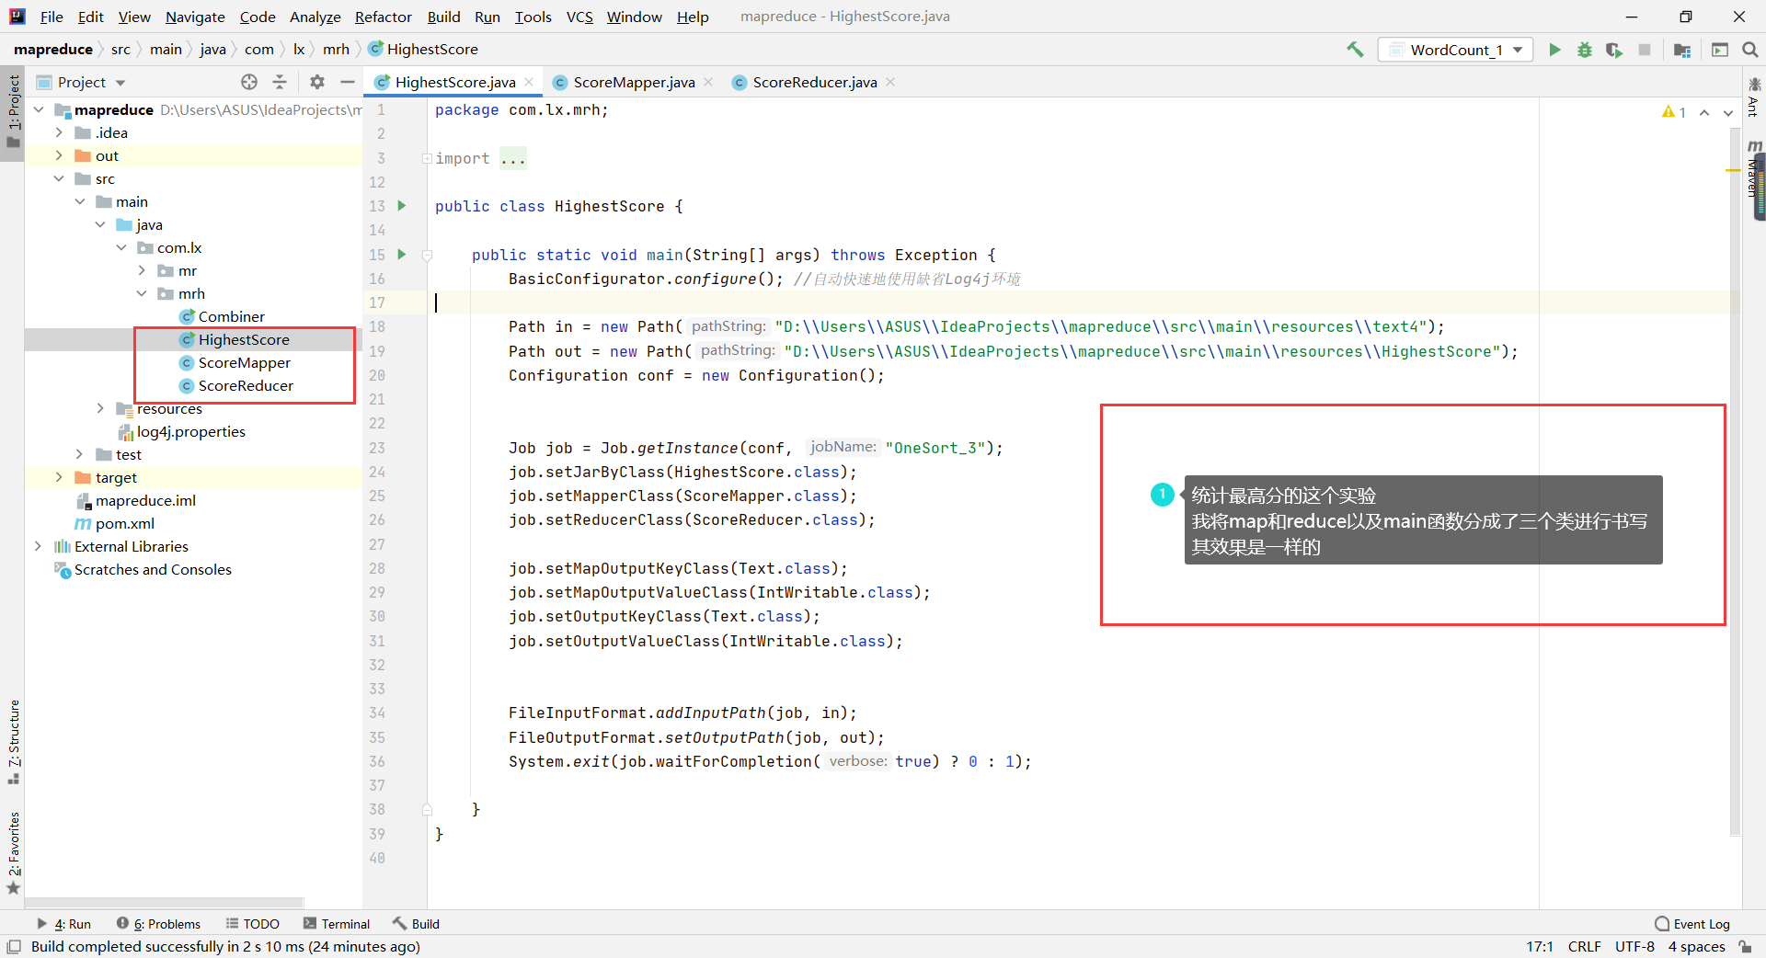Open the 4: Run tool window
Image resolution: width=1766 pixels, height=958 pixels.
click(63, 924)
